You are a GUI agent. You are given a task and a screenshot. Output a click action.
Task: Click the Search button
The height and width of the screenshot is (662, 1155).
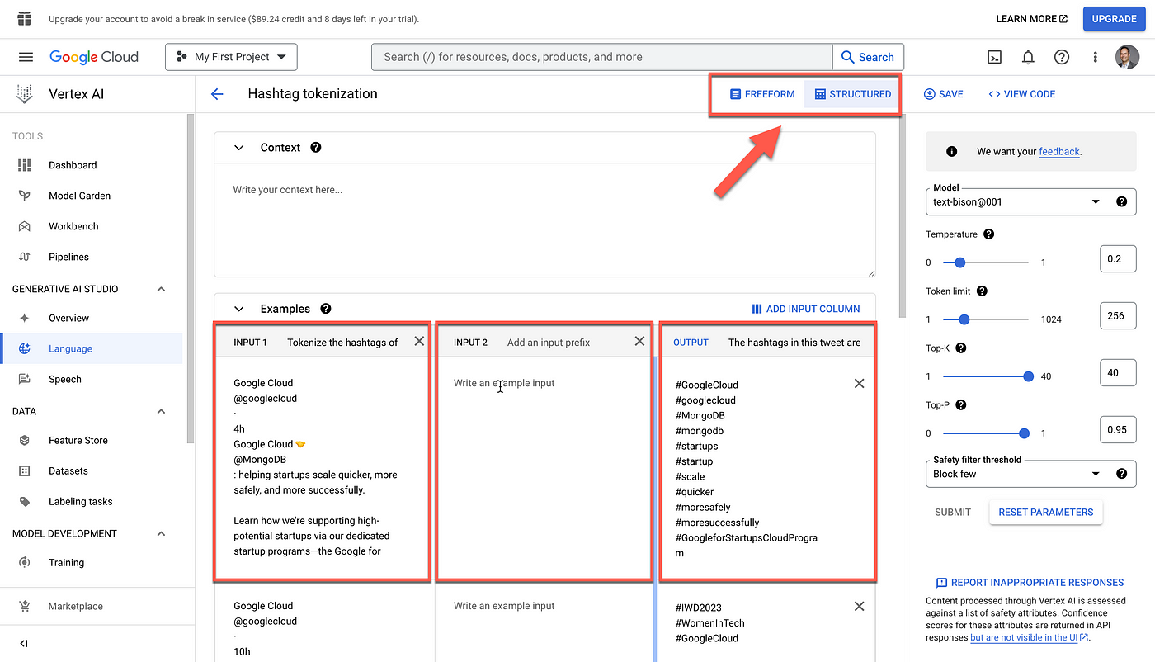tap(868, 57)
